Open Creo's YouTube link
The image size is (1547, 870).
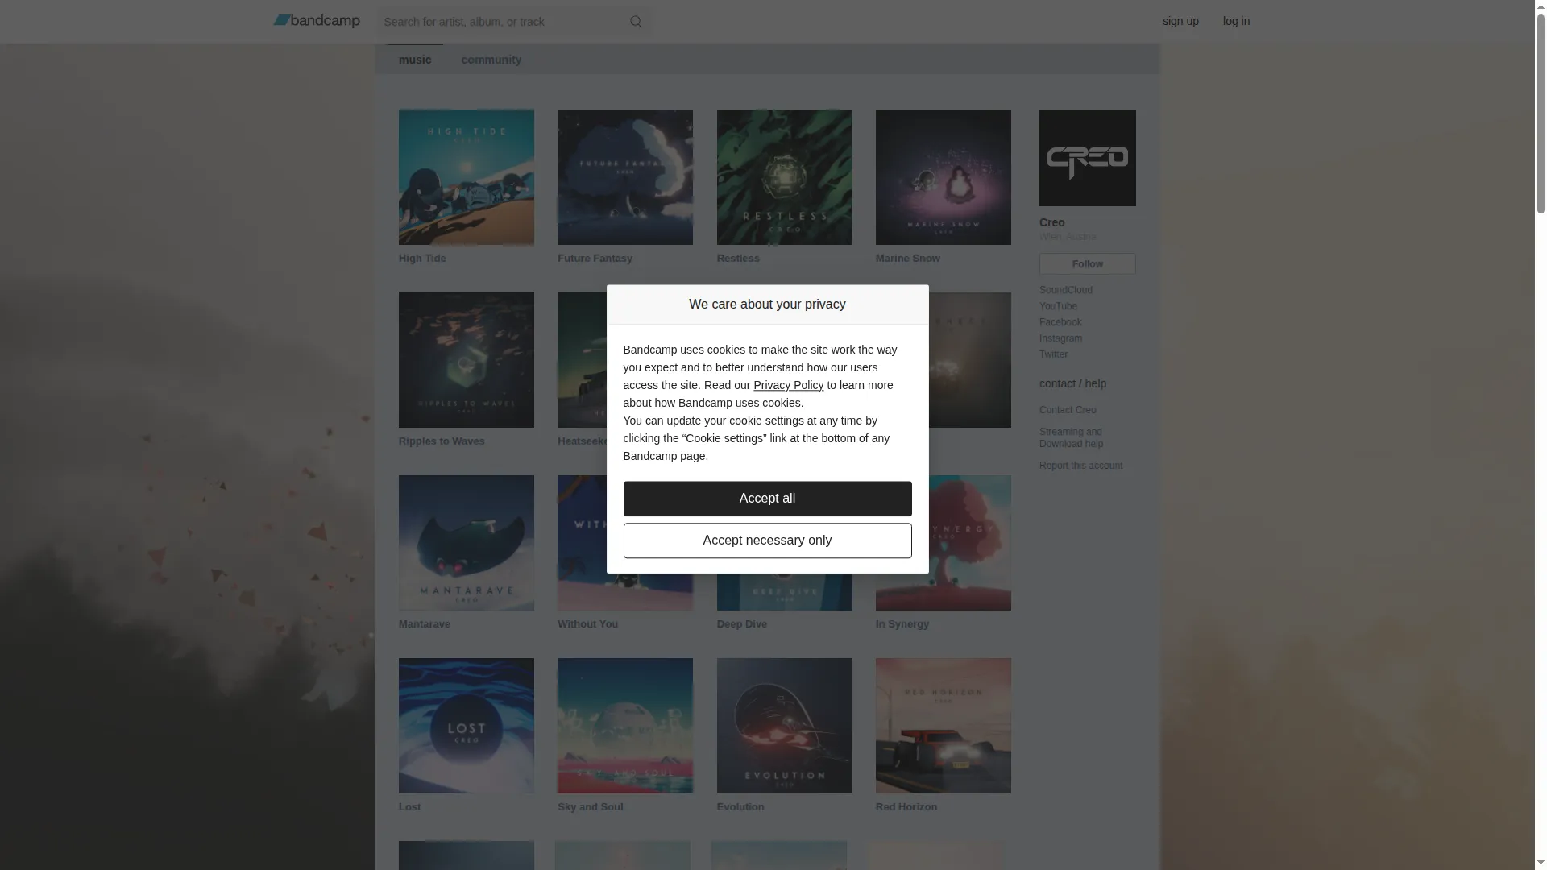click(1058, 306)
